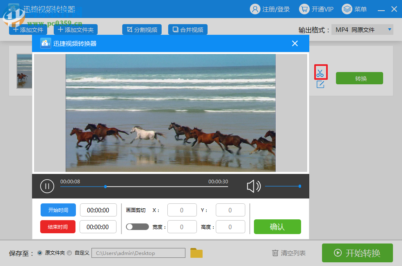Screen dimensions: 402x266
Task: Click the 开通VIP cart icon
Action: pyautogui.click(x=304, y=9)
